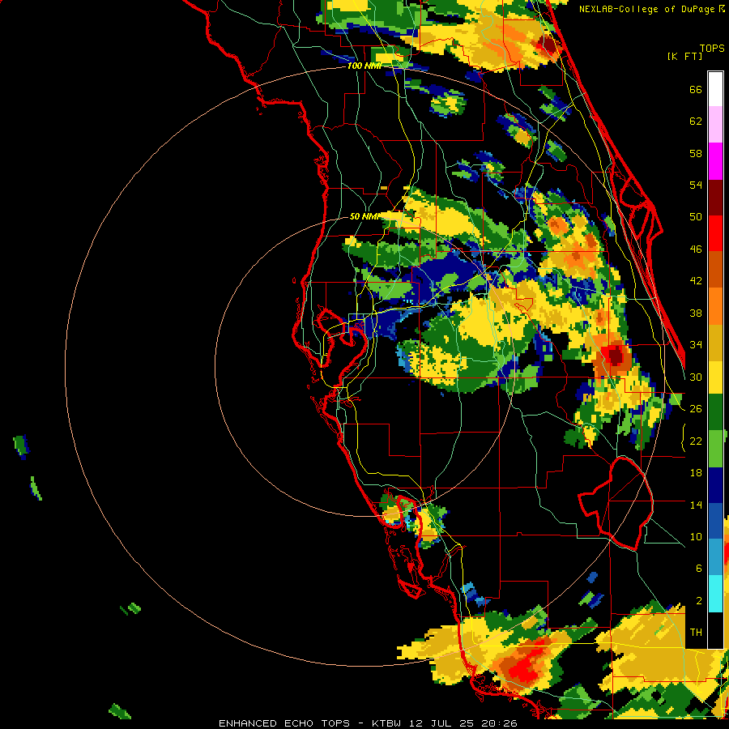Click the "50" legend value
This screenshot has height=729, width=729.
pos(696,217)
